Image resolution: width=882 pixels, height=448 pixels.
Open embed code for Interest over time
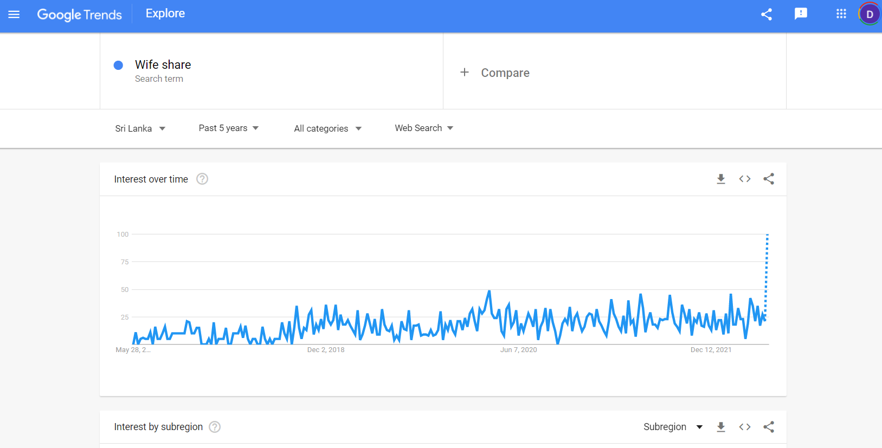[745, 179]
